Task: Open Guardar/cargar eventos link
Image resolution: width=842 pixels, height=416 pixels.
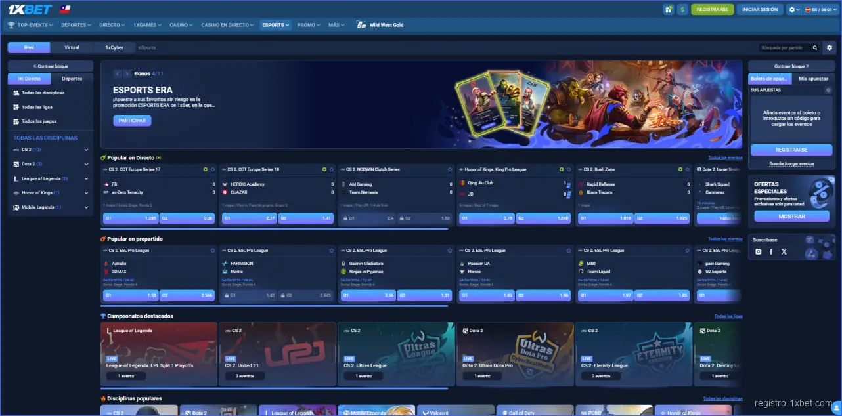Action: coord(791,163)
